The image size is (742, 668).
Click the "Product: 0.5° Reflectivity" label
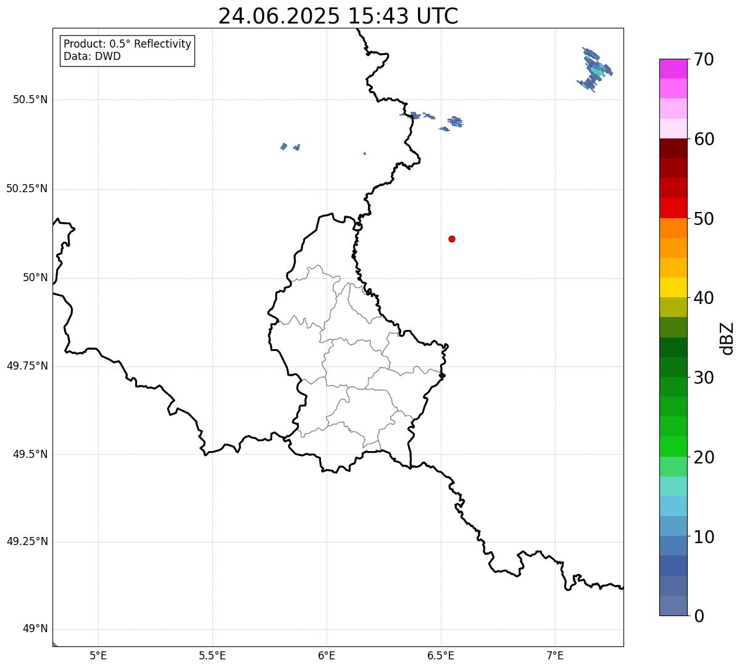click(x=127, y=44)
